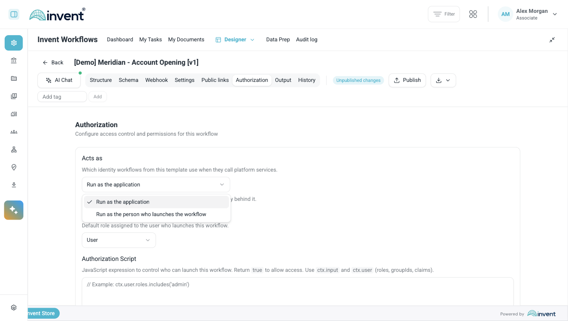Choose 'Run as the person who launches the workflow'
Screen dimensions: 568x321
156,214
